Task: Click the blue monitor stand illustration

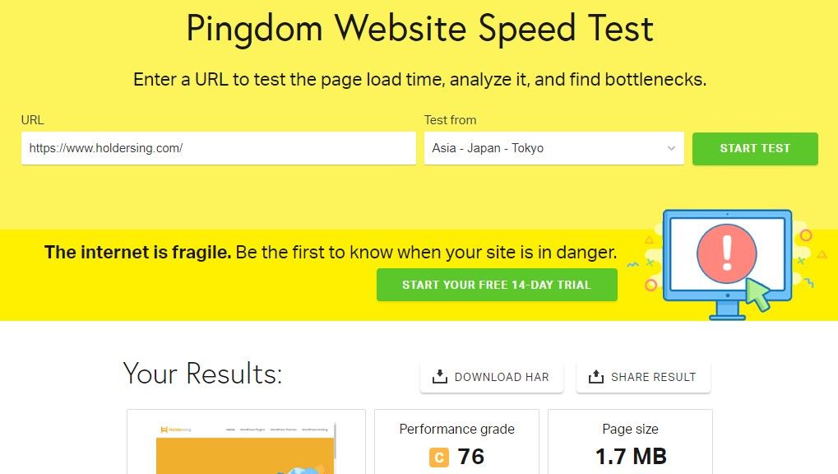Action: click(727, 310)
